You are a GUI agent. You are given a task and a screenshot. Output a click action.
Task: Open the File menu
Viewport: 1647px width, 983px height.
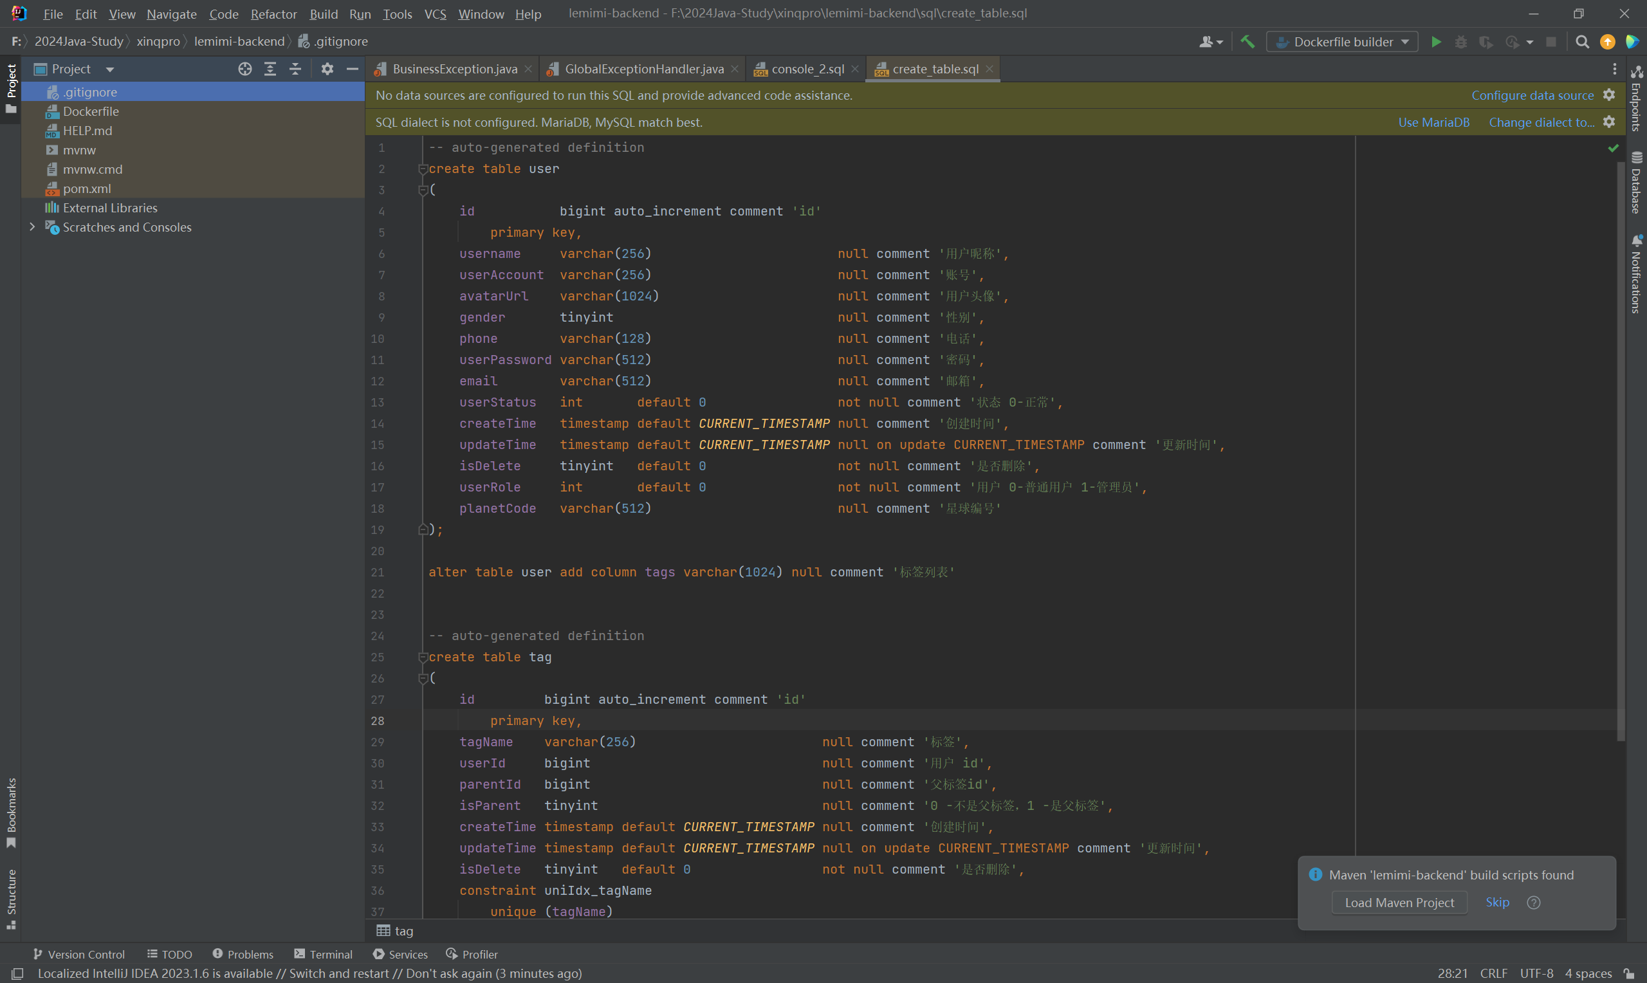[53, 14]
